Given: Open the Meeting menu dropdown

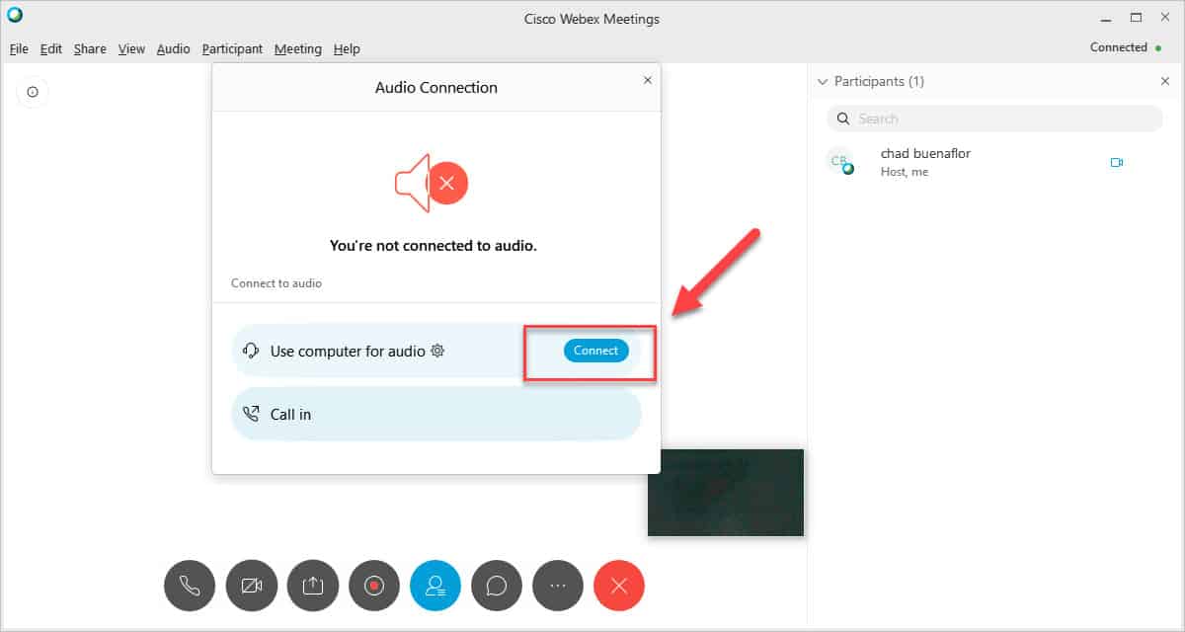Looking at the screenshot, I should pos(298,48).
